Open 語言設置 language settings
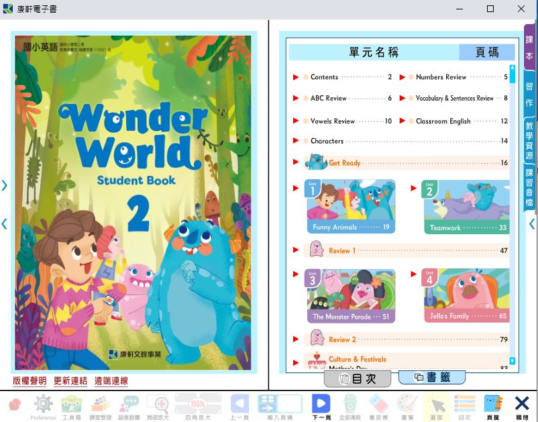The image size is (538, 422). (x=129, y=405)
